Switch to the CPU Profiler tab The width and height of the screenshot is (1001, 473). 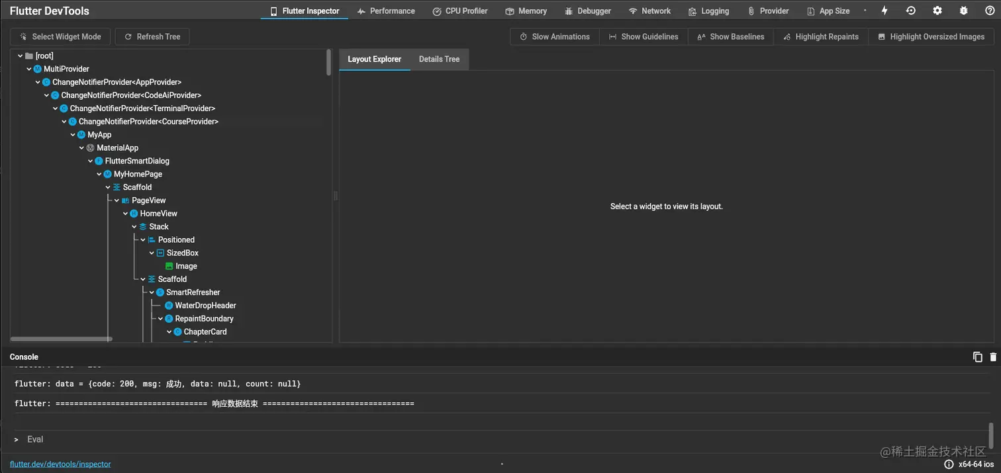pyautogui.click(x=460, y=11)
